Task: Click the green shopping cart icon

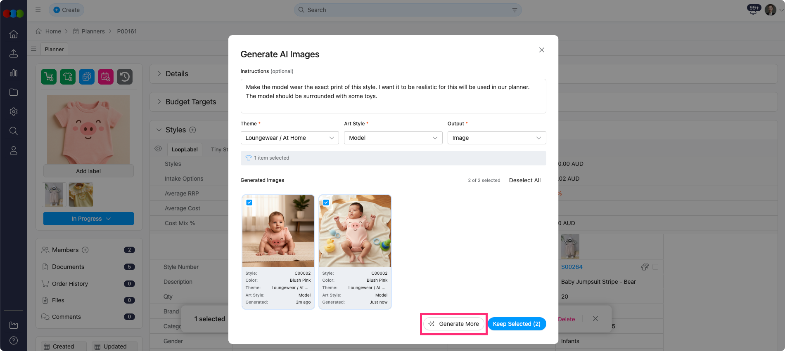Action: (49, 77)
